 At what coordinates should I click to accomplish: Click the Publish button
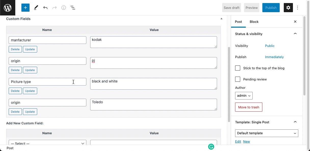[x=271, y=8]
